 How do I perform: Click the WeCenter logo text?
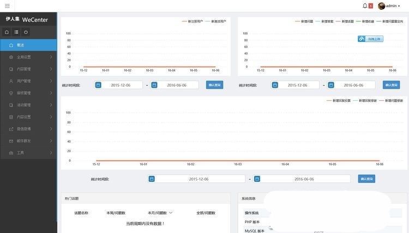coord(35,20)
